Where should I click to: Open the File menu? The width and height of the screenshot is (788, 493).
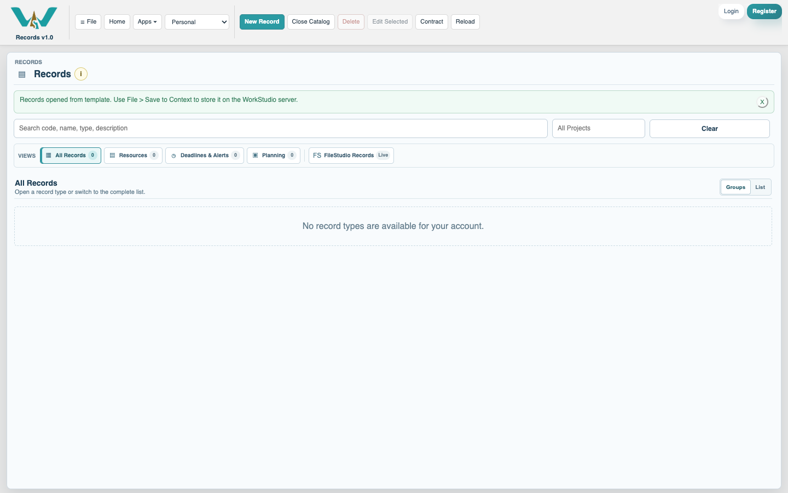88,22
